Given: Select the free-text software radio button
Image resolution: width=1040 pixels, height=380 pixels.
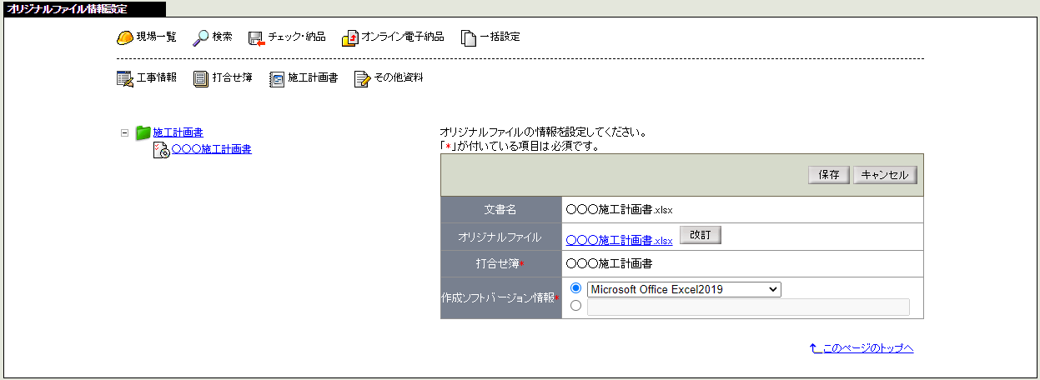Looking at the screenshot, I should (x=575, y=306).
